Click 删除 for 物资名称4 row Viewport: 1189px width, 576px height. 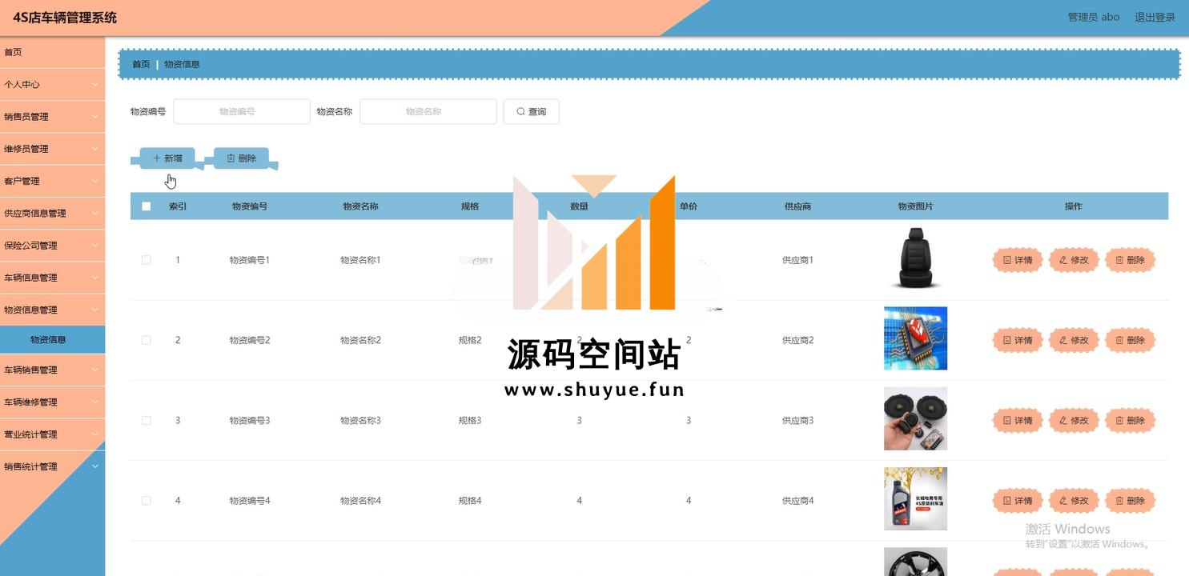pyautogui.click(x=1130, y=501)
